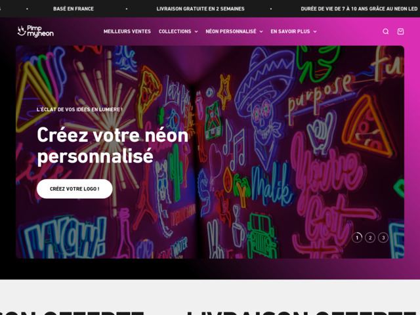
Task: Open the shopping cart icon
Action: click(400, 31)
